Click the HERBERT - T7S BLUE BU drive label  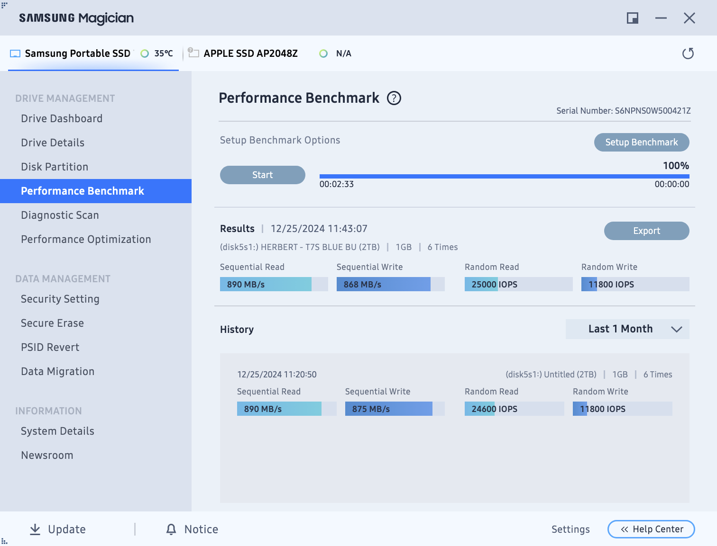click(300, 247)
